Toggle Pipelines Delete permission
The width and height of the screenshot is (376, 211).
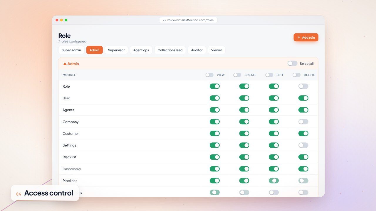pos(303,181)
